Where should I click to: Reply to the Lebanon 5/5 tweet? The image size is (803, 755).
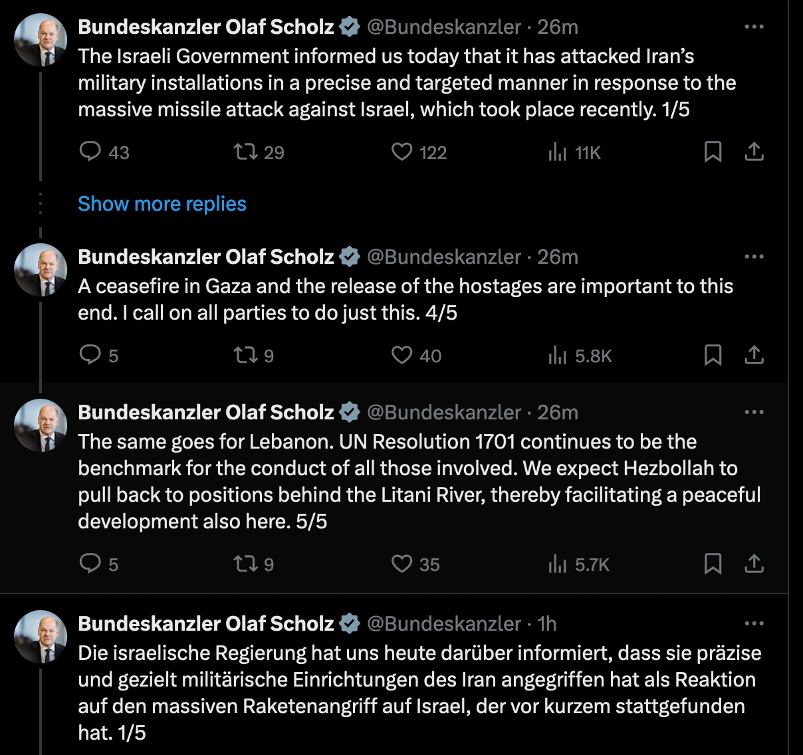click(90, 564)
